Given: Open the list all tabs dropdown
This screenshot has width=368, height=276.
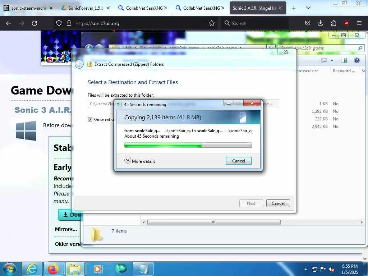Looking at the screenshot, I should coord(308,8).
